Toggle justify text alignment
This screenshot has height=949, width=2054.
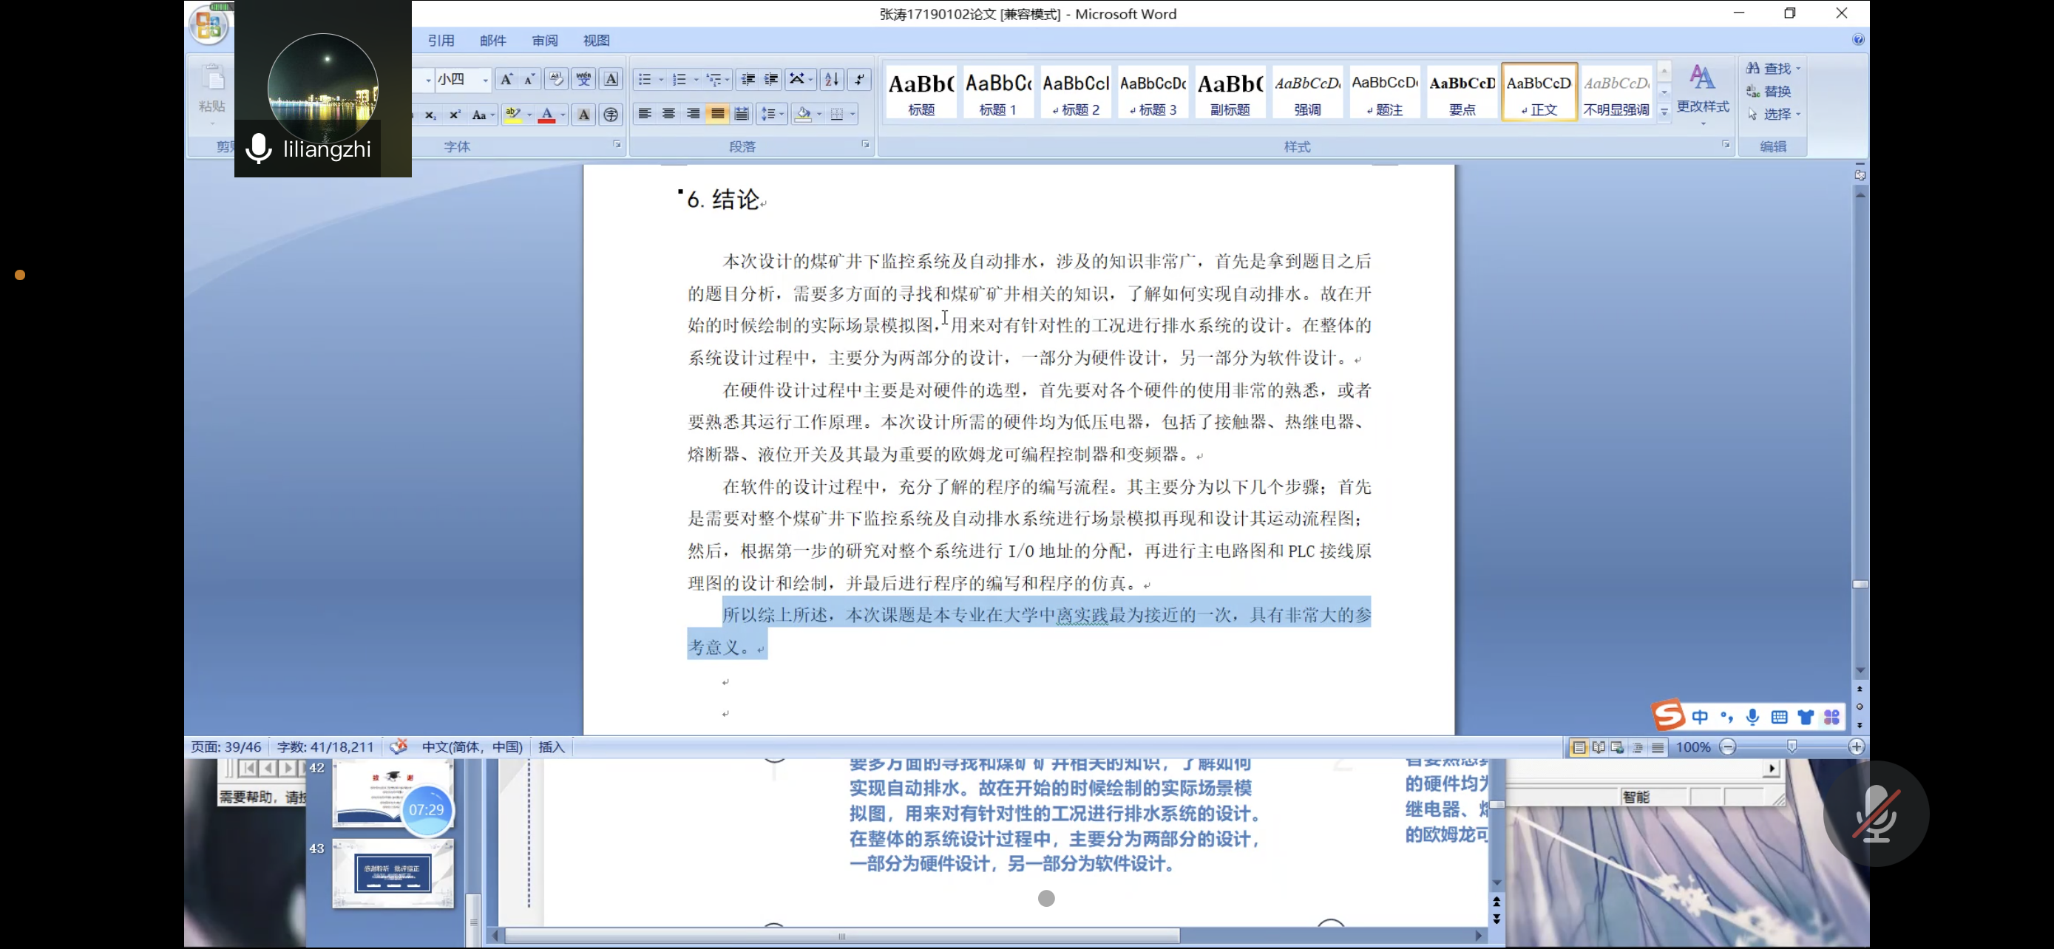tap(718, 114)
